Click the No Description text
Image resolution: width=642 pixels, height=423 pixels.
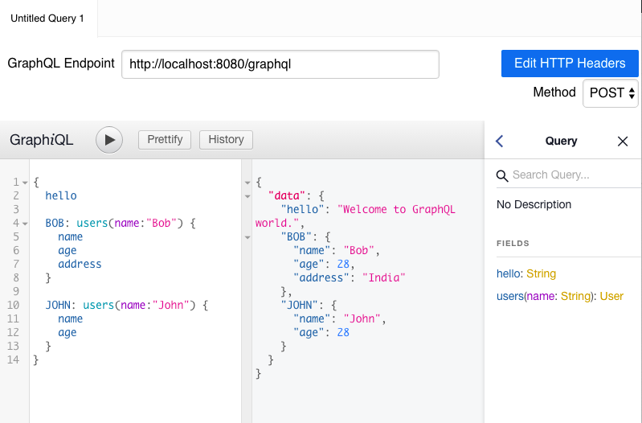click(534, 204)
